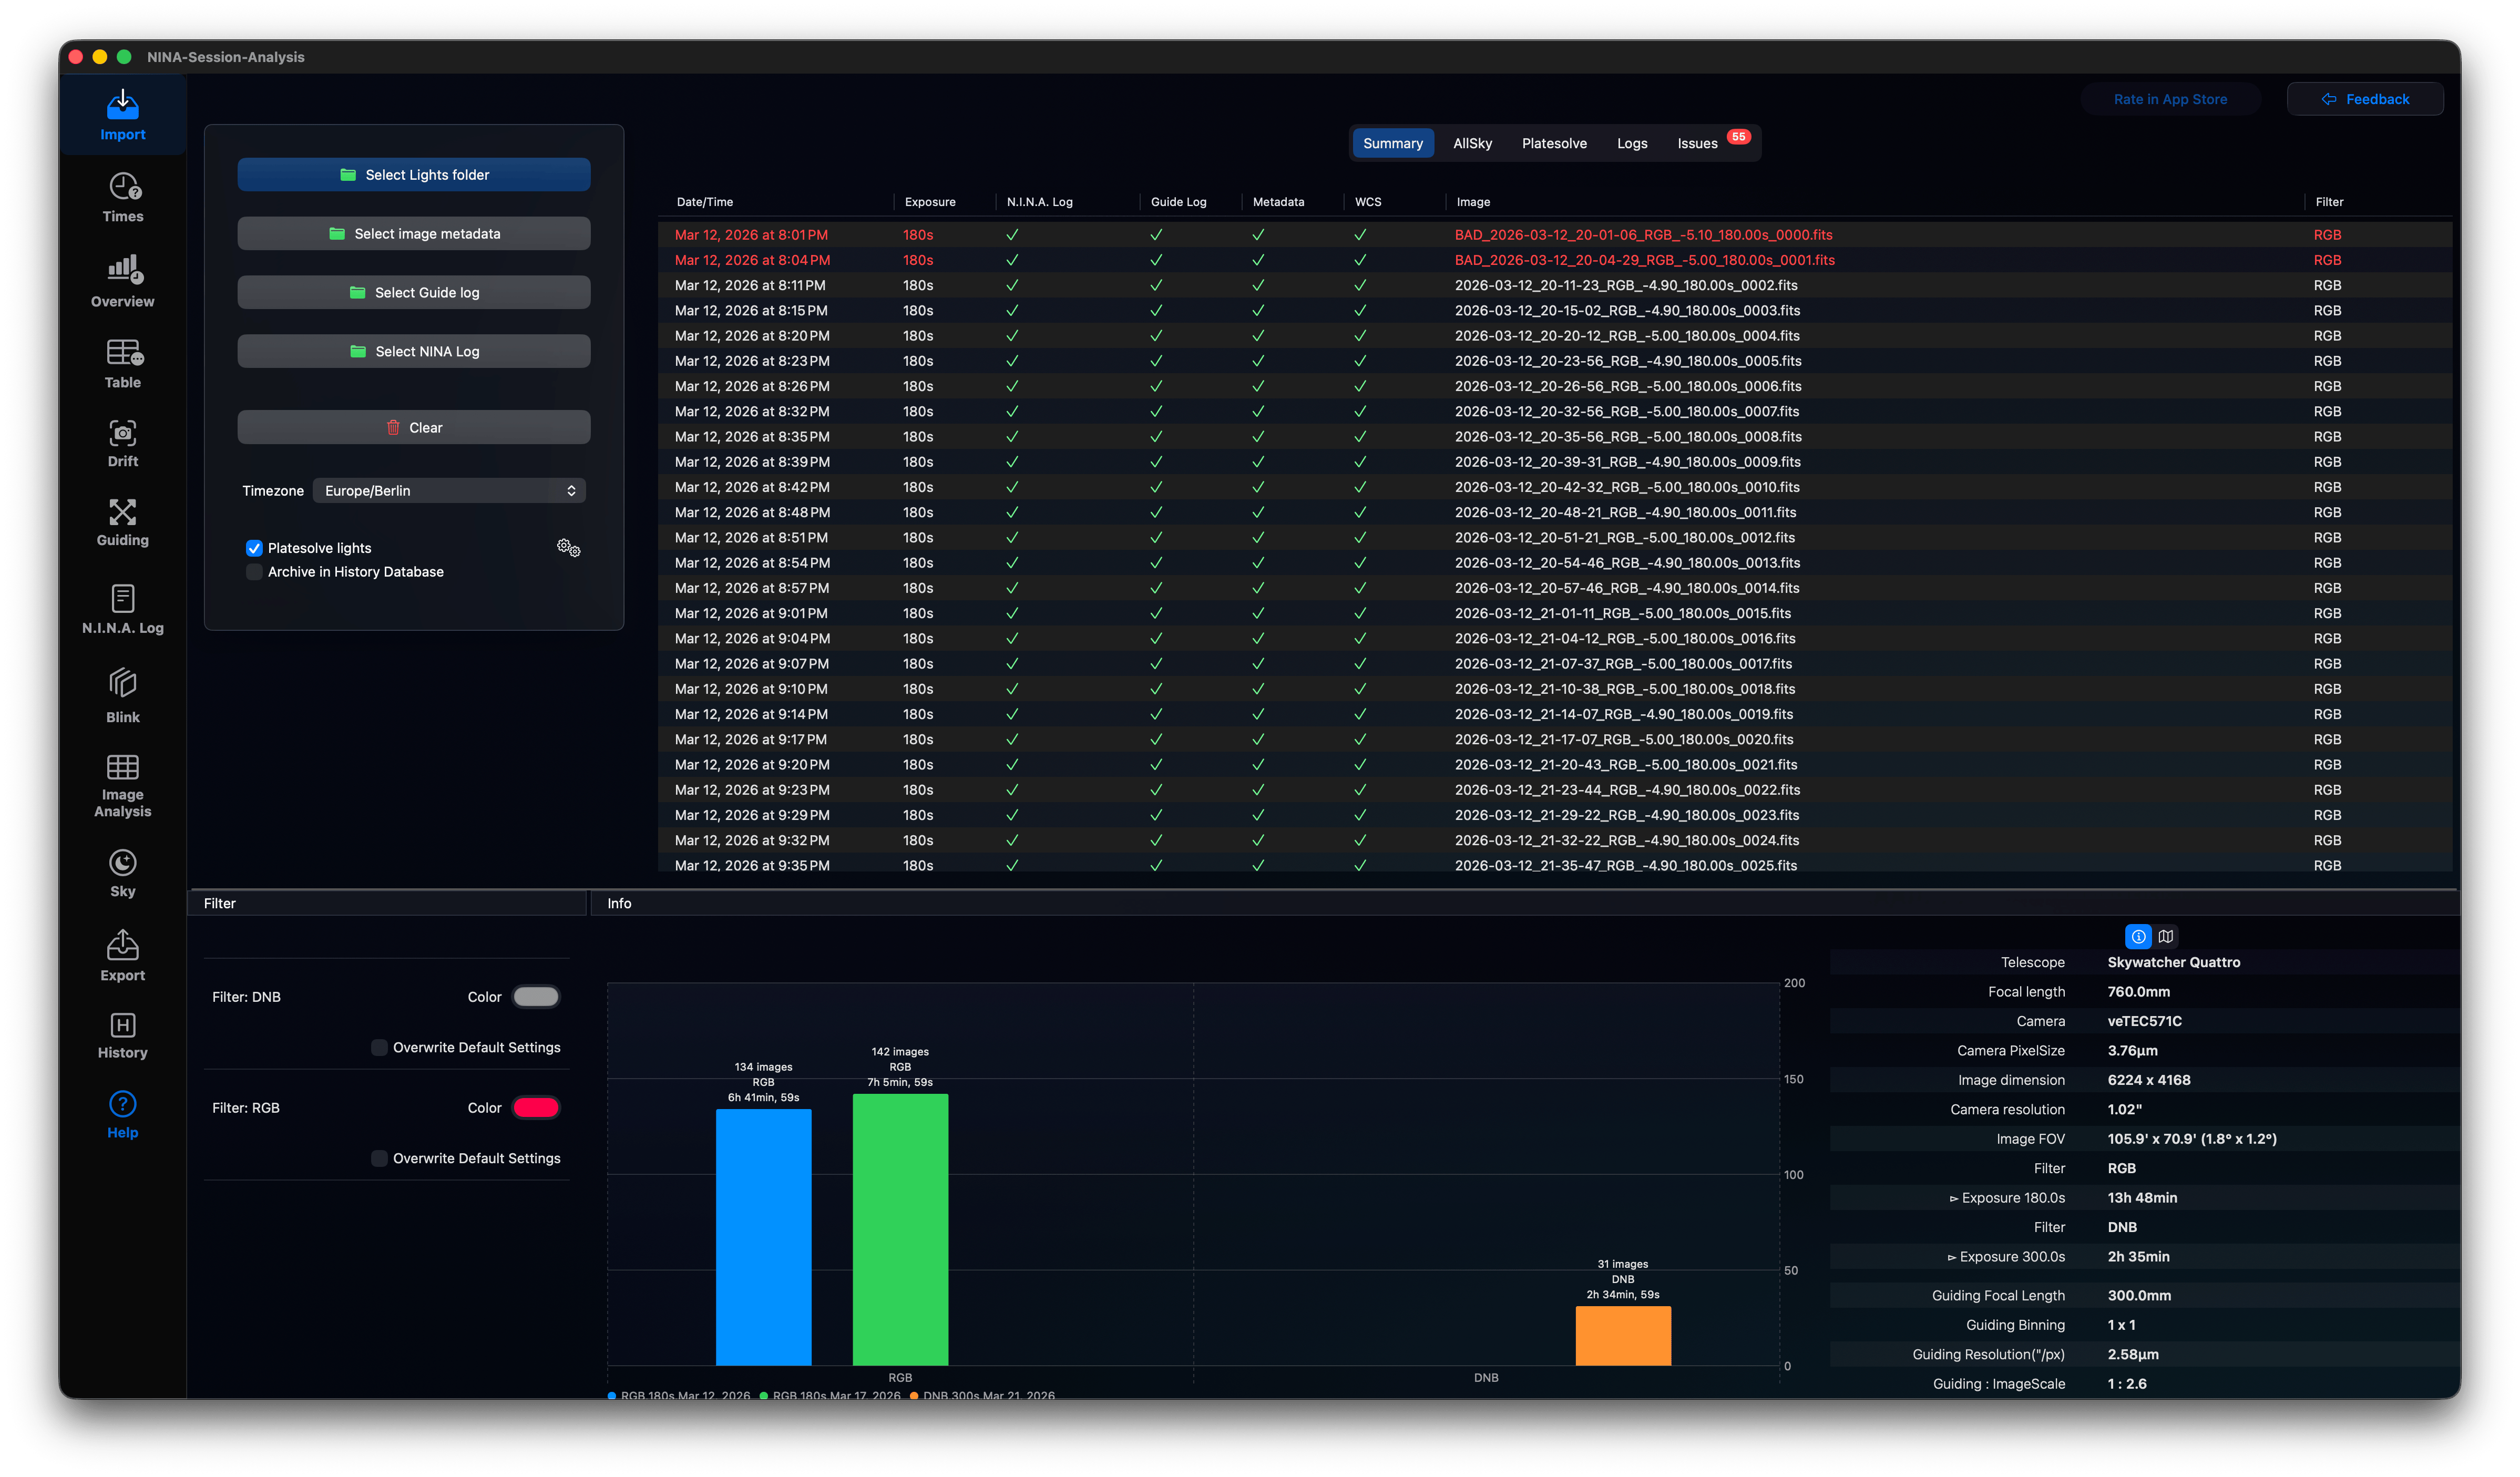Screen dimensions: 2520x1477
Task: Switch to the Platesolve tab
Action: click(1554, 143)
